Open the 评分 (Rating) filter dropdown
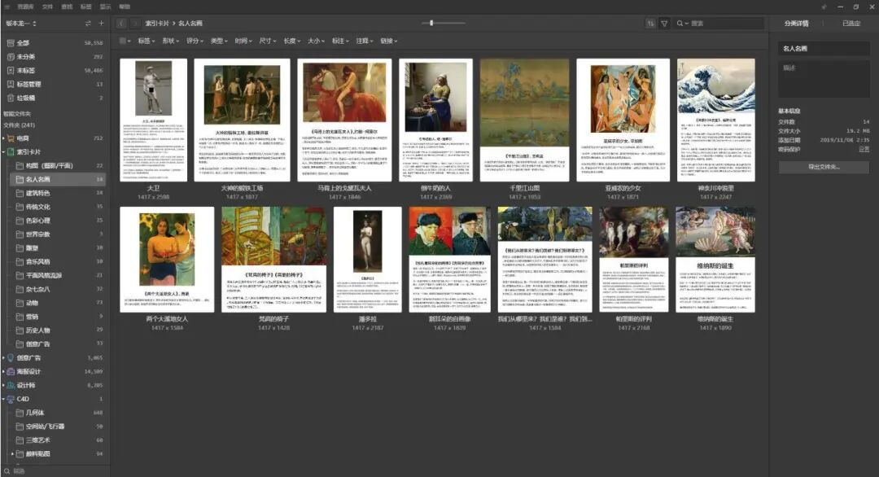The image size is (879, 477). 195,41
